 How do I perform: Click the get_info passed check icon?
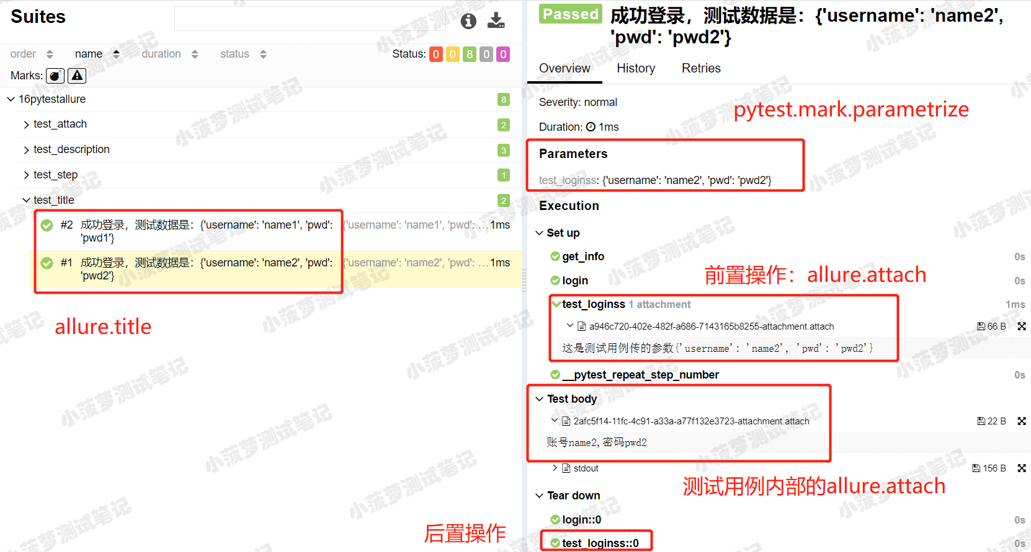[x=555, y=256]
